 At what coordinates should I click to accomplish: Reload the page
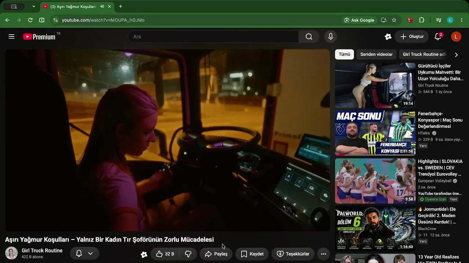pyautogui.click(x=30, y=20)
